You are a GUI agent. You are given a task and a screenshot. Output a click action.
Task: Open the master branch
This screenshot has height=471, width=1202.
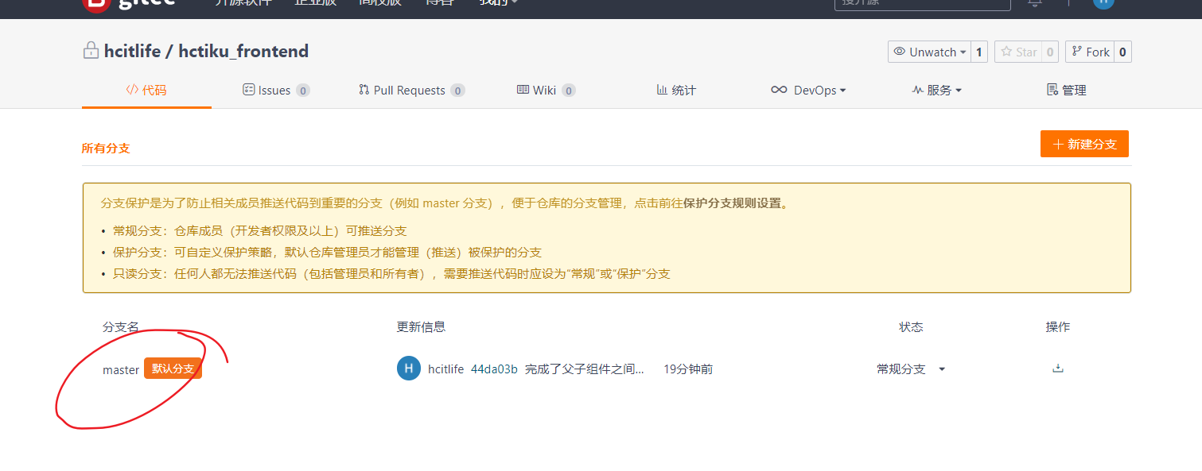point(121,369)
